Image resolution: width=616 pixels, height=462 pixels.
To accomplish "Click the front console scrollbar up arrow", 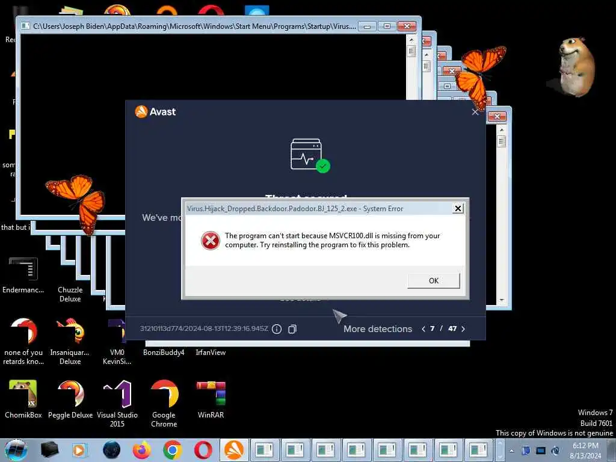I will point(411,40).
